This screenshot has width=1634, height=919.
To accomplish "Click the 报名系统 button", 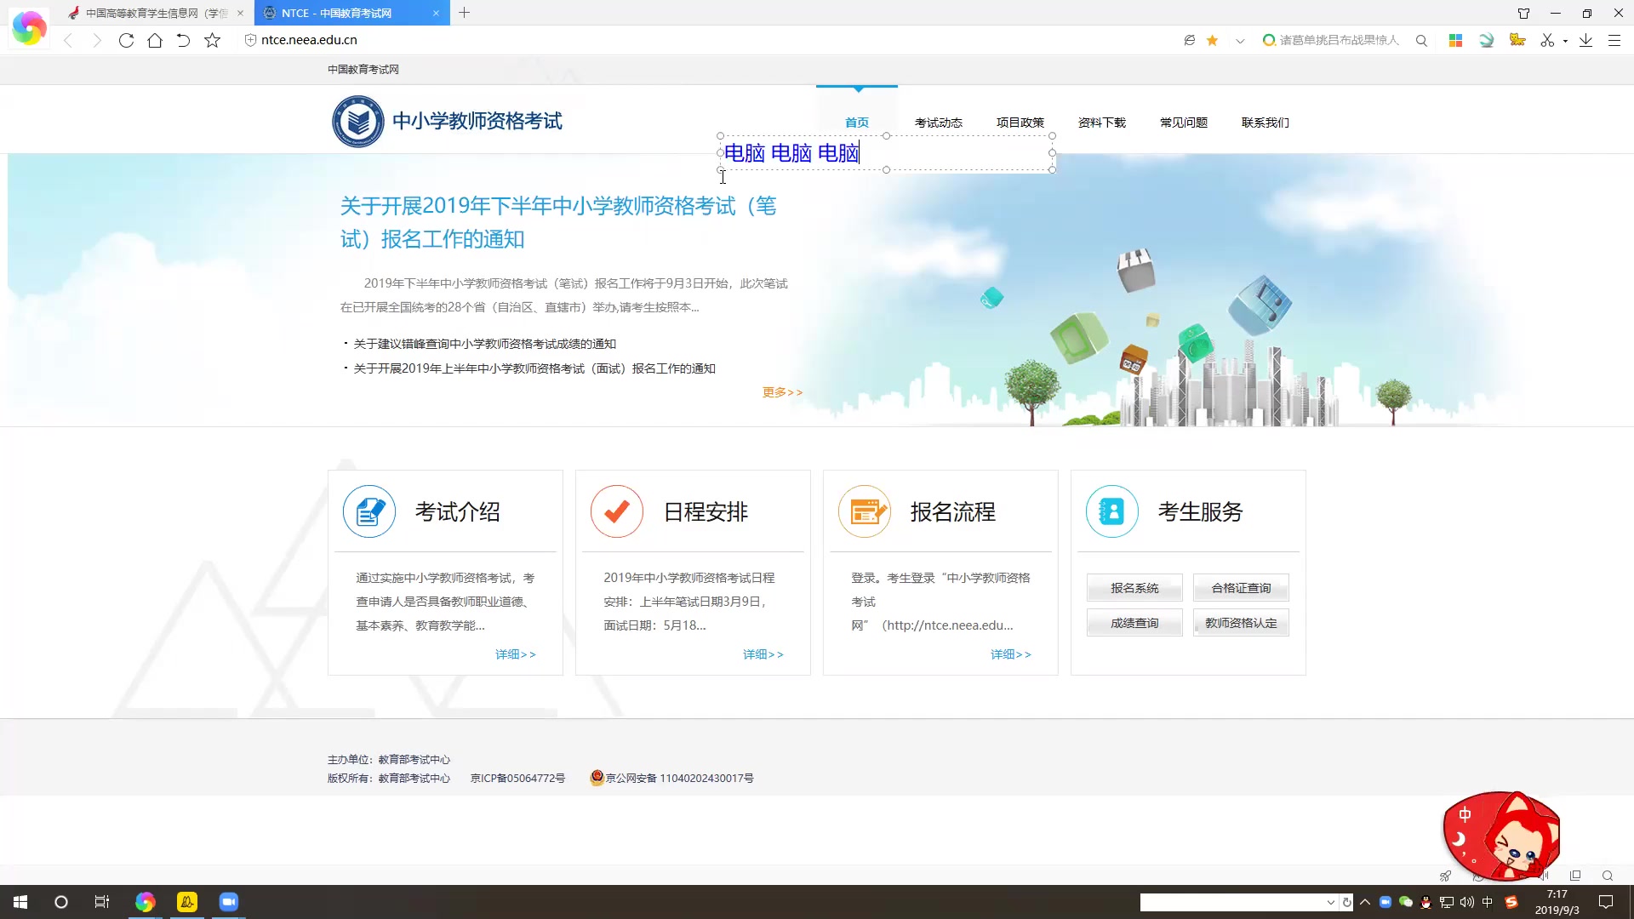I will click(x=1134, y=587).
